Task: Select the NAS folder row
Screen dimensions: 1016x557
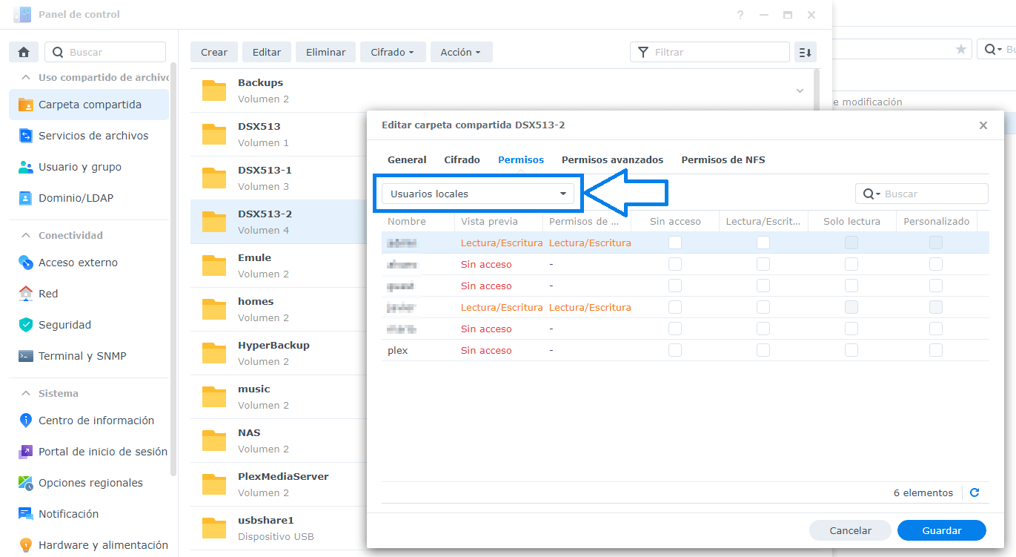Action: point(279,441)
